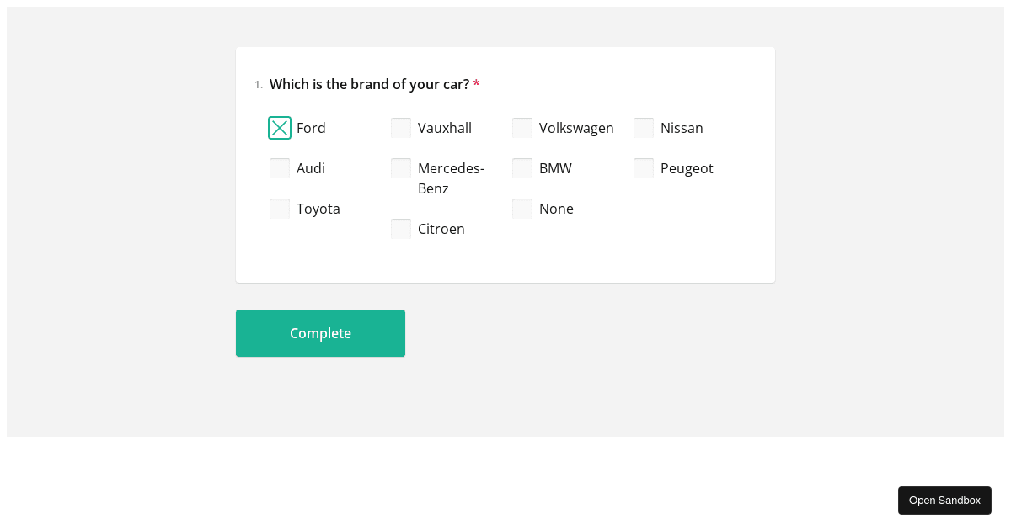Click the question number 1 label
The width and height of the screenshot is (1011, 530).
click(x=257, y=84)
